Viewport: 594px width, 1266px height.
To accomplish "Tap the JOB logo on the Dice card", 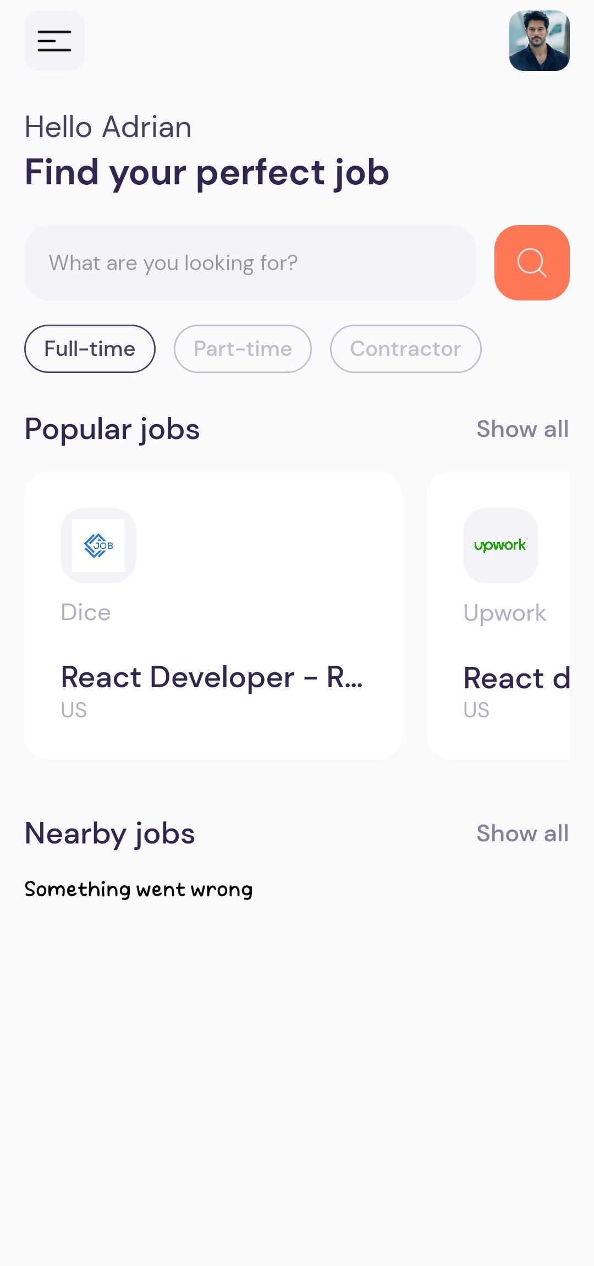I will 98,545.
